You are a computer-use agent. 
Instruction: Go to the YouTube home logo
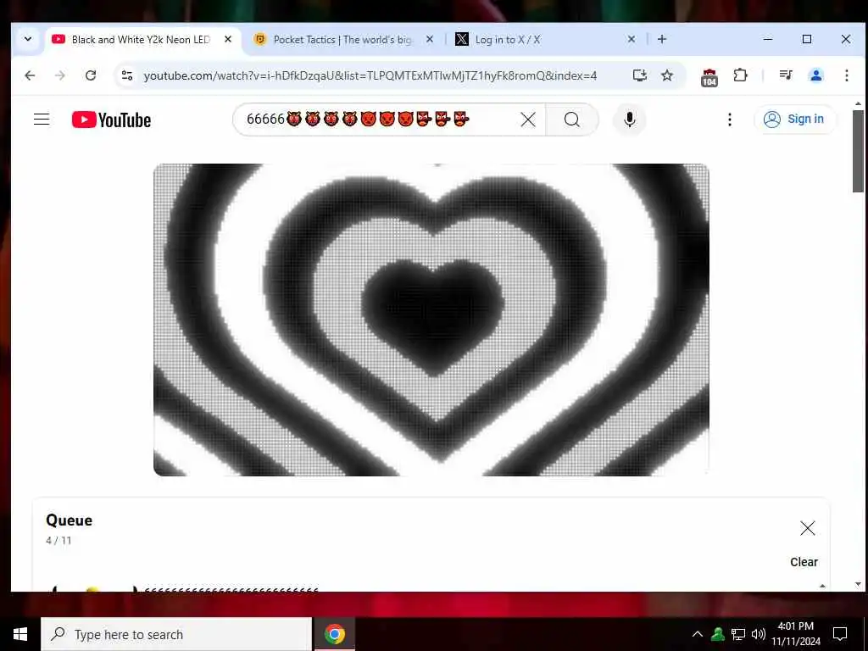pos(111,120)
